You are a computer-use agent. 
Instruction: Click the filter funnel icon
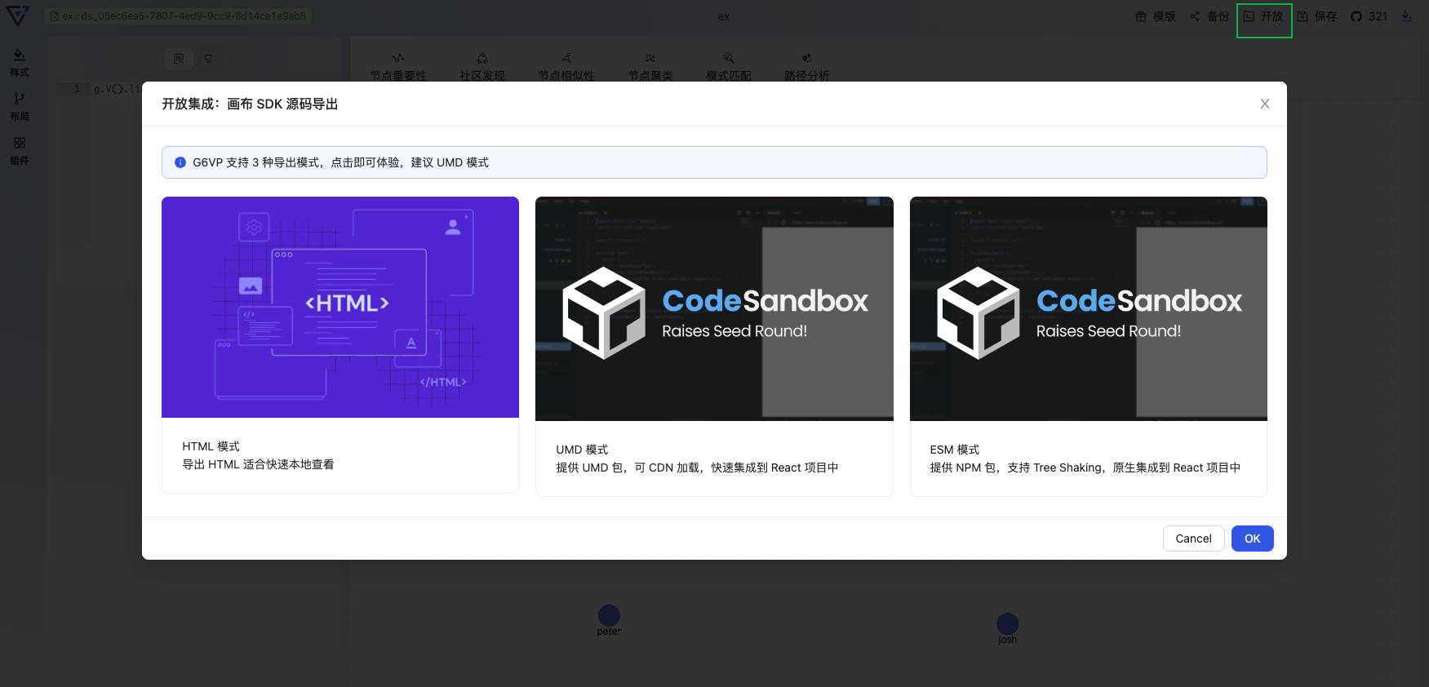tap(208, 59)
